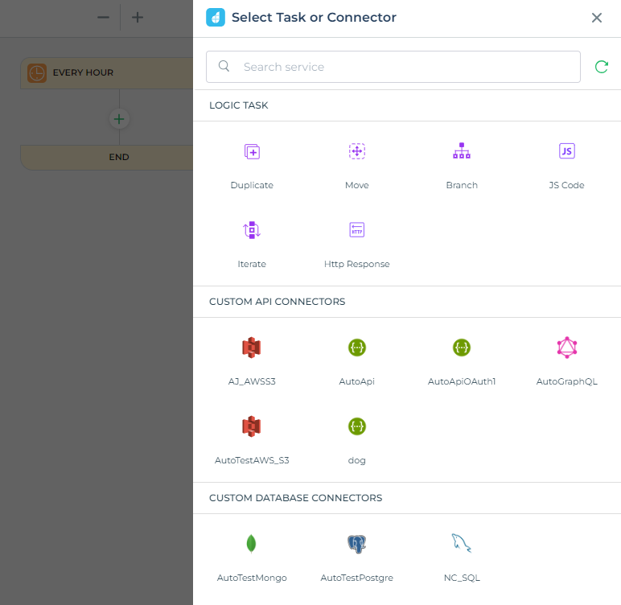621x605 pixels.
Task: Choose the AutoTestMongo database icon
Action: tap(252, 543)
